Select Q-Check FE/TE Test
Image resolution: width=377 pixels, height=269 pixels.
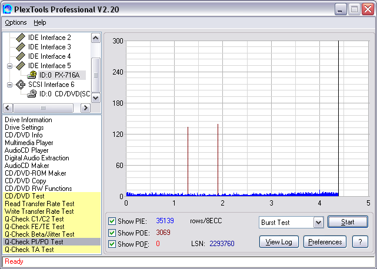click(x=52, y=227)
